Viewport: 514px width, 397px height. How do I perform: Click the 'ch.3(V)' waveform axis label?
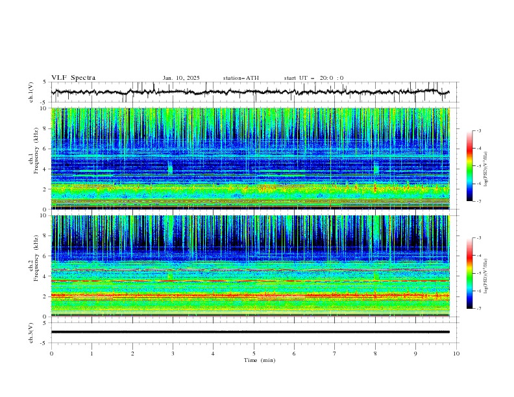tap(31, 333)
